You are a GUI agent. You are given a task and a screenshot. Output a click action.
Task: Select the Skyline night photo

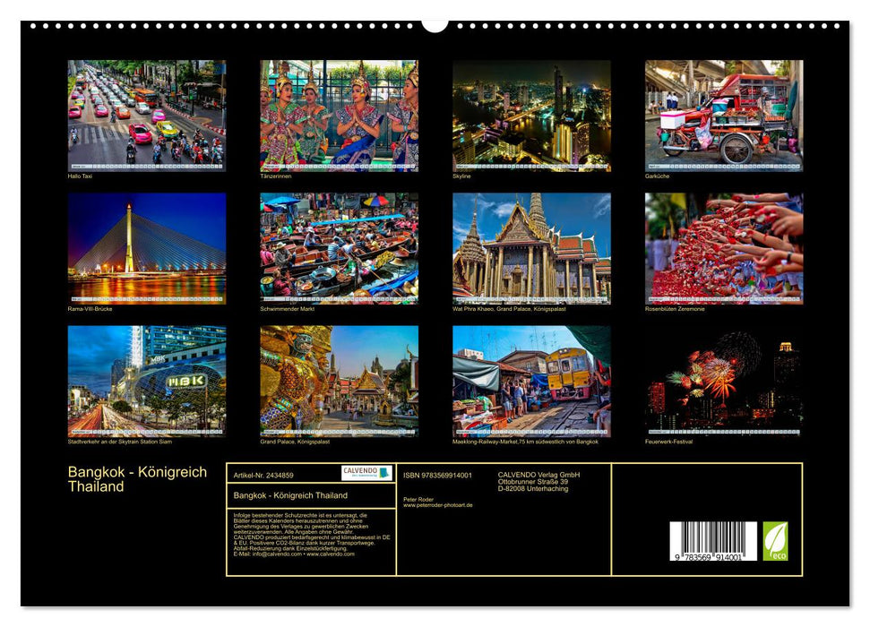tap(531, 116)
